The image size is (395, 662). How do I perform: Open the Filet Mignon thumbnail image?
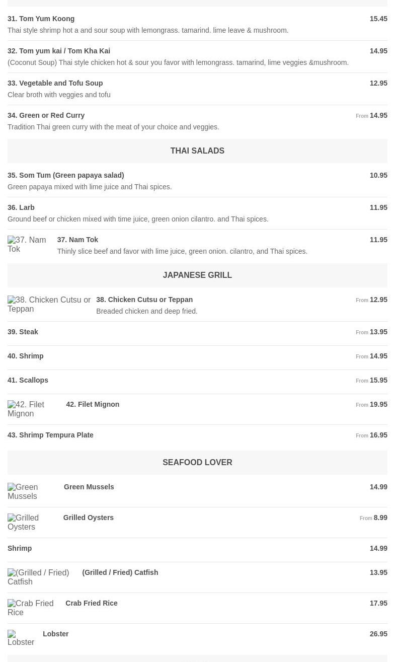[34, 409]
